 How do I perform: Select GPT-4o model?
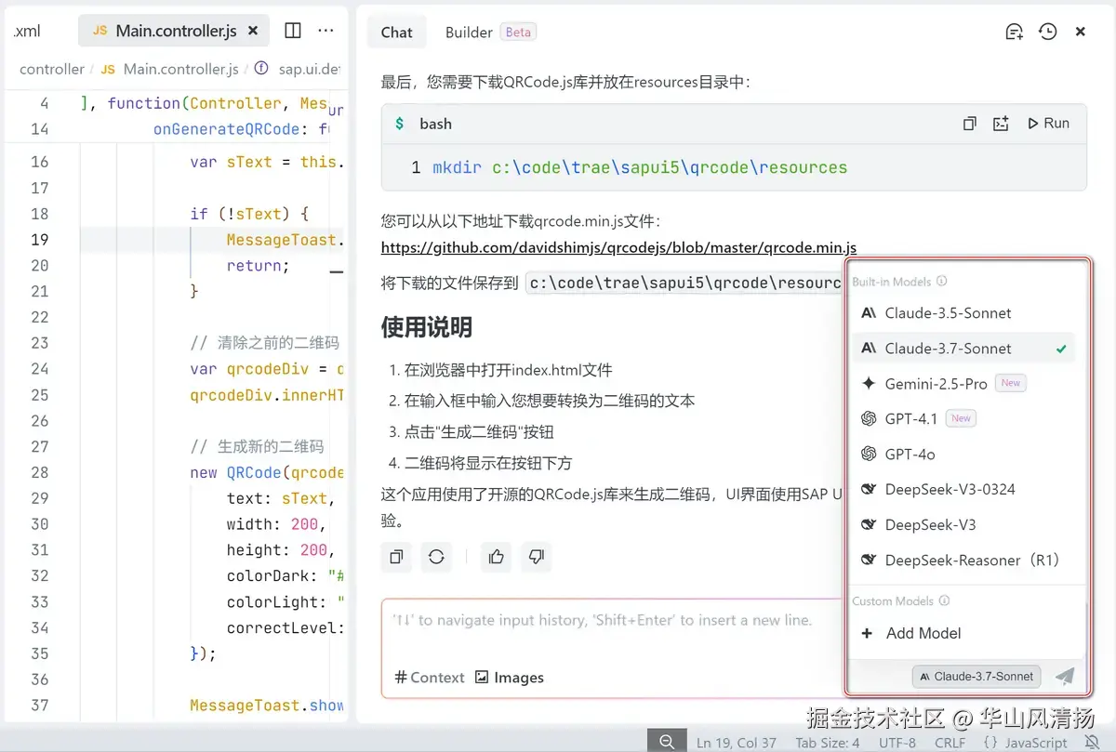click(963, 454)
